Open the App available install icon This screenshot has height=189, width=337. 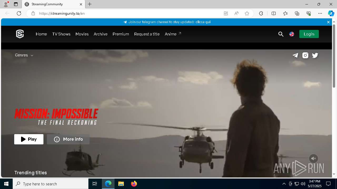click(226, 13)
